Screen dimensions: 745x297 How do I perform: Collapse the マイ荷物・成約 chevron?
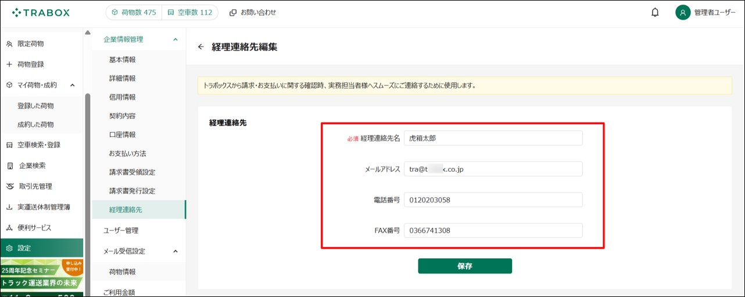coord(73,85)
